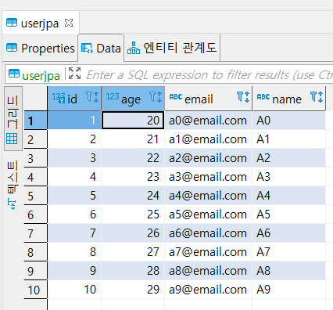Image resolution: width=333 pixels, height=310 pixels.
Task: Select the id cell in the a4@email.com row
Action: click(74, 196)
